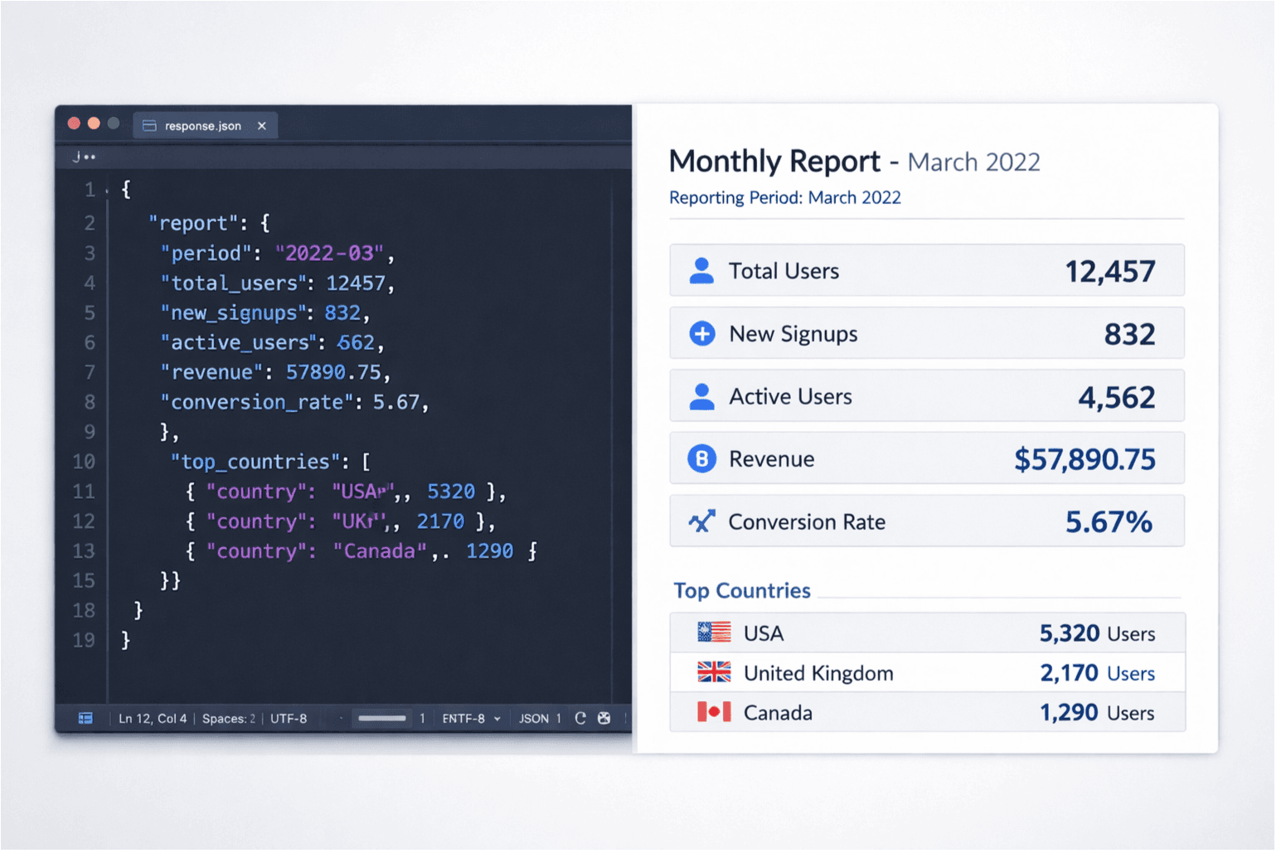Click the Reporting Period: March 2022 link
This screenshot has height=858, width=1281.
click(784, 198)
